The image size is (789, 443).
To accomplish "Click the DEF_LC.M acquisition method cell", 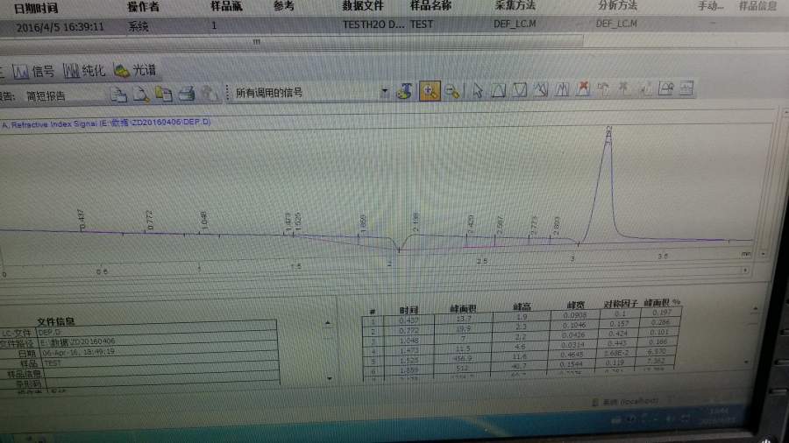I will pyautogui.click(x=515, y=24).
